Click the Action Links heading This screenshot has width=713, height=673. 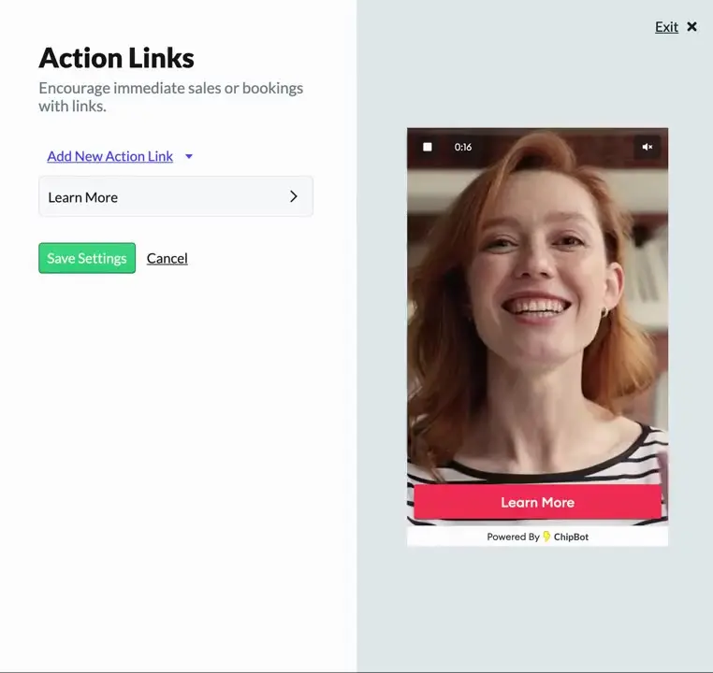point(117,58)
